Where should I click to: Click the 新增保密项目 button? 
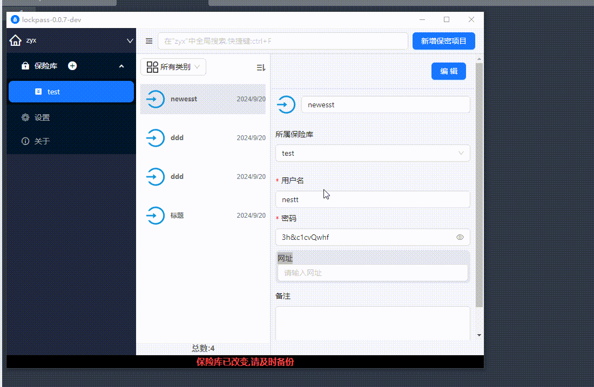coord(443,41)
